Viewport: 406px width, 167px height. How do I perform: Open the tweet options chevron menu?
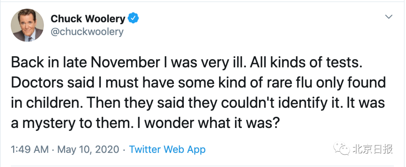click(x=389, y=17)
